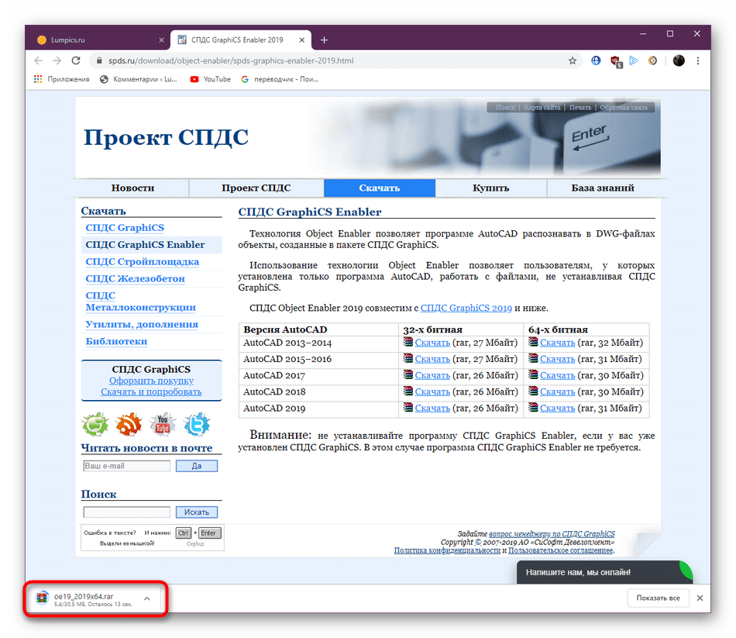Open the YouTube splat icon in sidebar
This screenshot has width=736, height=638.
tap(163, 424)
